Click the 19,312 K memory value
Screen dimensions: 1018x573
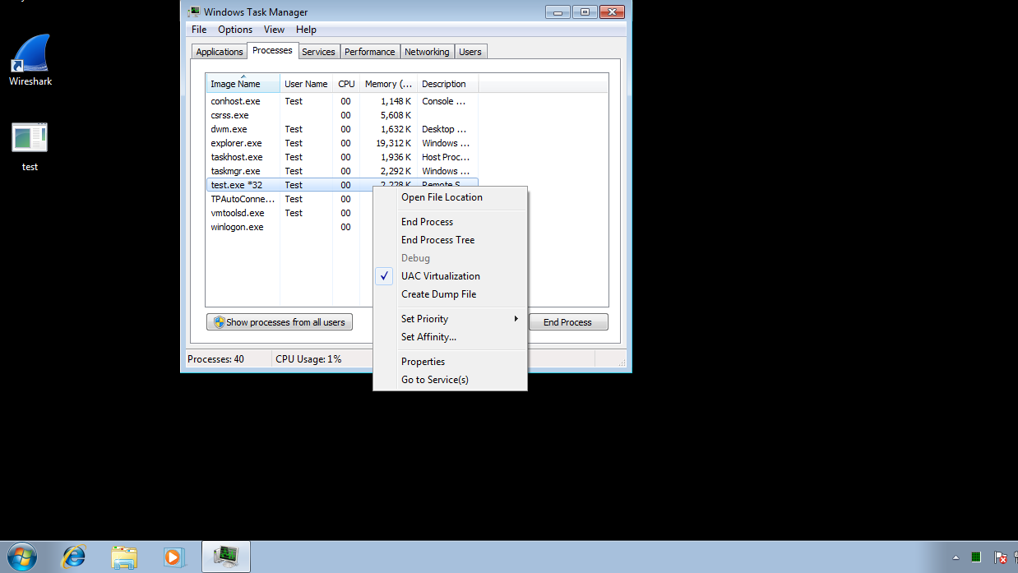click(x=394, y=143)
